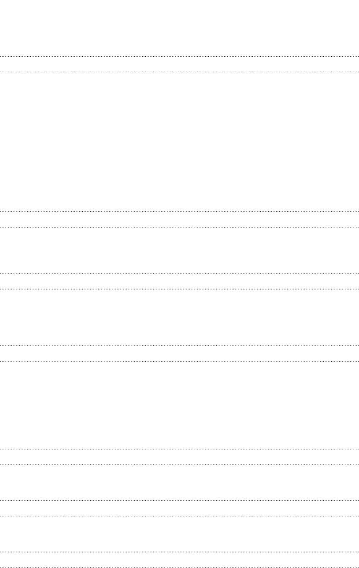Click the topmost dotted horizontal line
Image resolution: width=359 pixels, height=568 pixels.
[179, 56]
